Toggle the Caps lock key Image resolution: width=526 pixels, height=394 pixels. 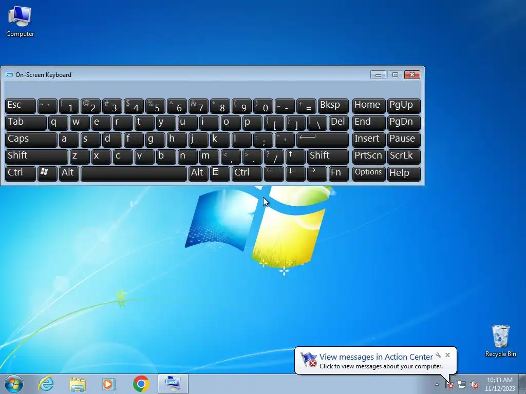pyautogui.click(x=31, y=140)
